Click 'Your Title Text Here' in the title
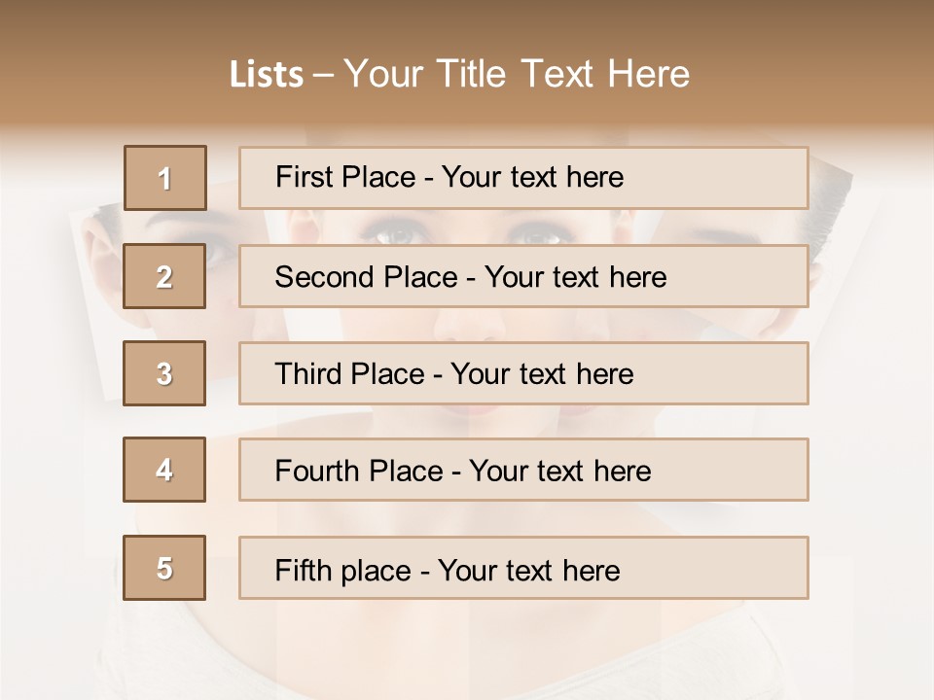 pos(517,74)
